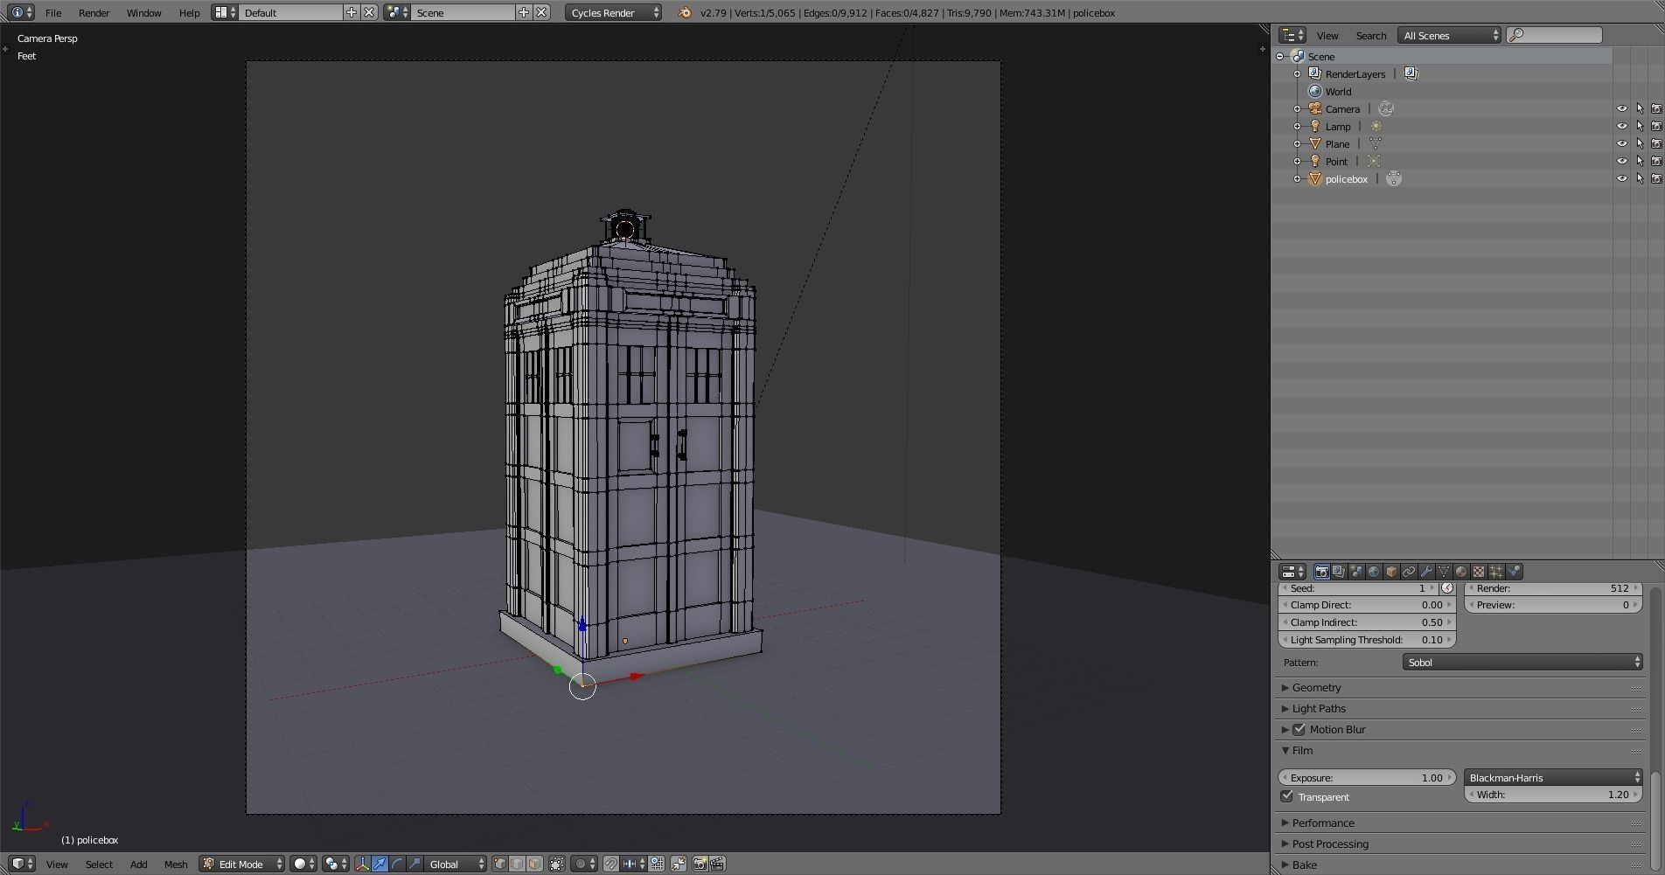Viewport: 1665px width, 875px height.
Task: Open the Constraints properties tab
Action: (1409, 572)
